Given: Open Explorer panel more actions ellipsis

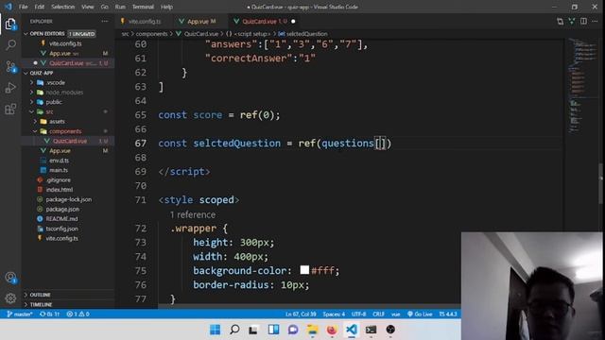Looking at the screenshot, I should point(105,21).
